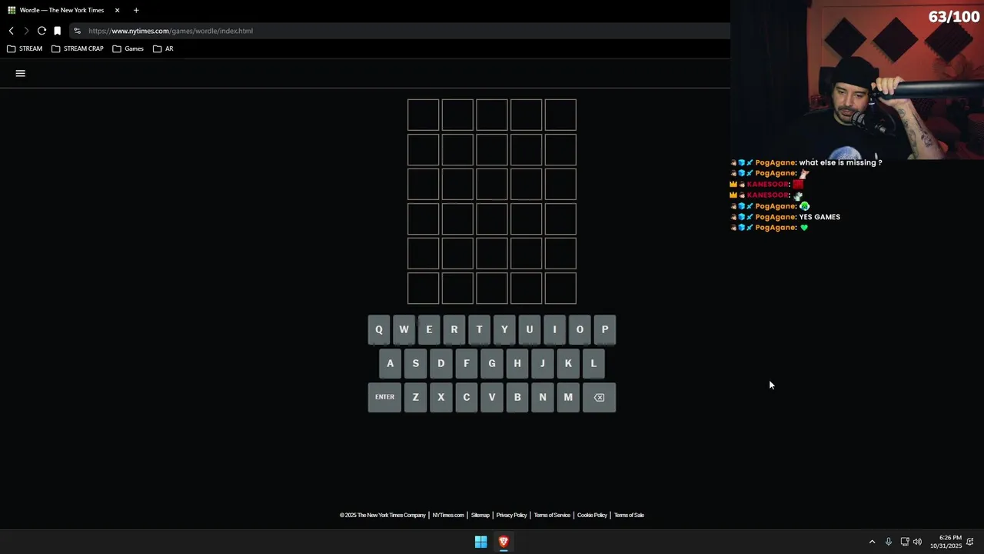This screenshot has width=984, height=554.
Task: Tap the N key on the Wordle keyboard
Action: [543, 397]
